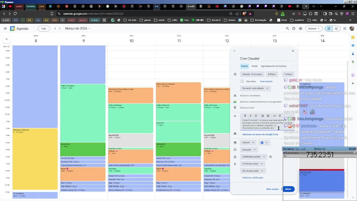This screenshot has height=201, width=357.
Task: Go to next week arrow
Action: pos(60,28)
